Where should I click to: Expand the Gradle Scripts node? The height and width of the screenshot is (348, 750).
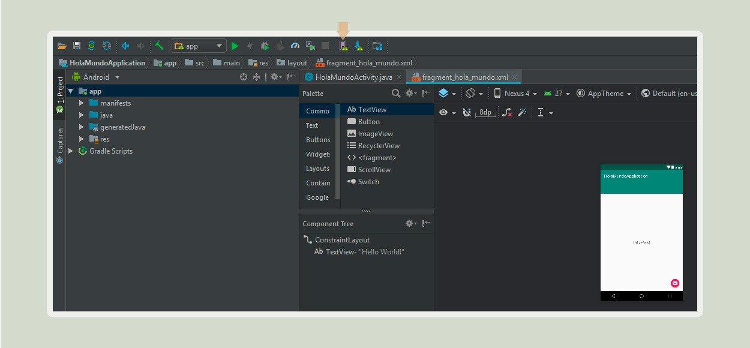coord(71,151)
